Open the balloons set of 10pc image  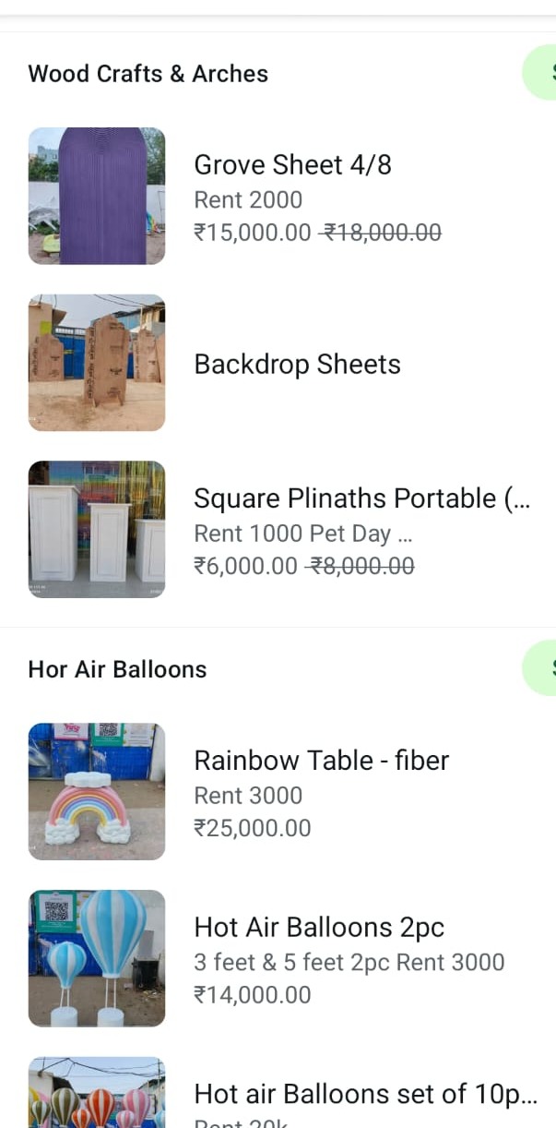coord(97,1094)
